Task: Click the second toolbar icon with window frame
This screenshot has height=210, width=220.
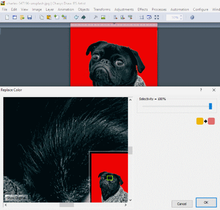Action: tap(15, 17)
